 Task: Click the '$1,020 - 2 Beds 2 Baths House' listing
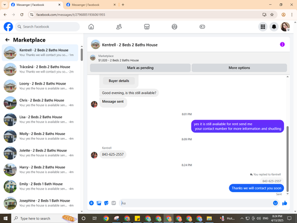[118, 60]
